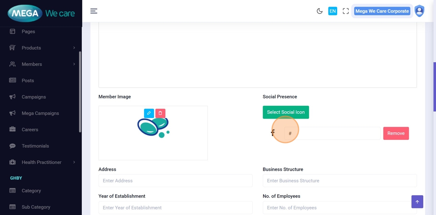436x215 pixels.
Task: Focus the Year of Establishment field
Action: 175,208
